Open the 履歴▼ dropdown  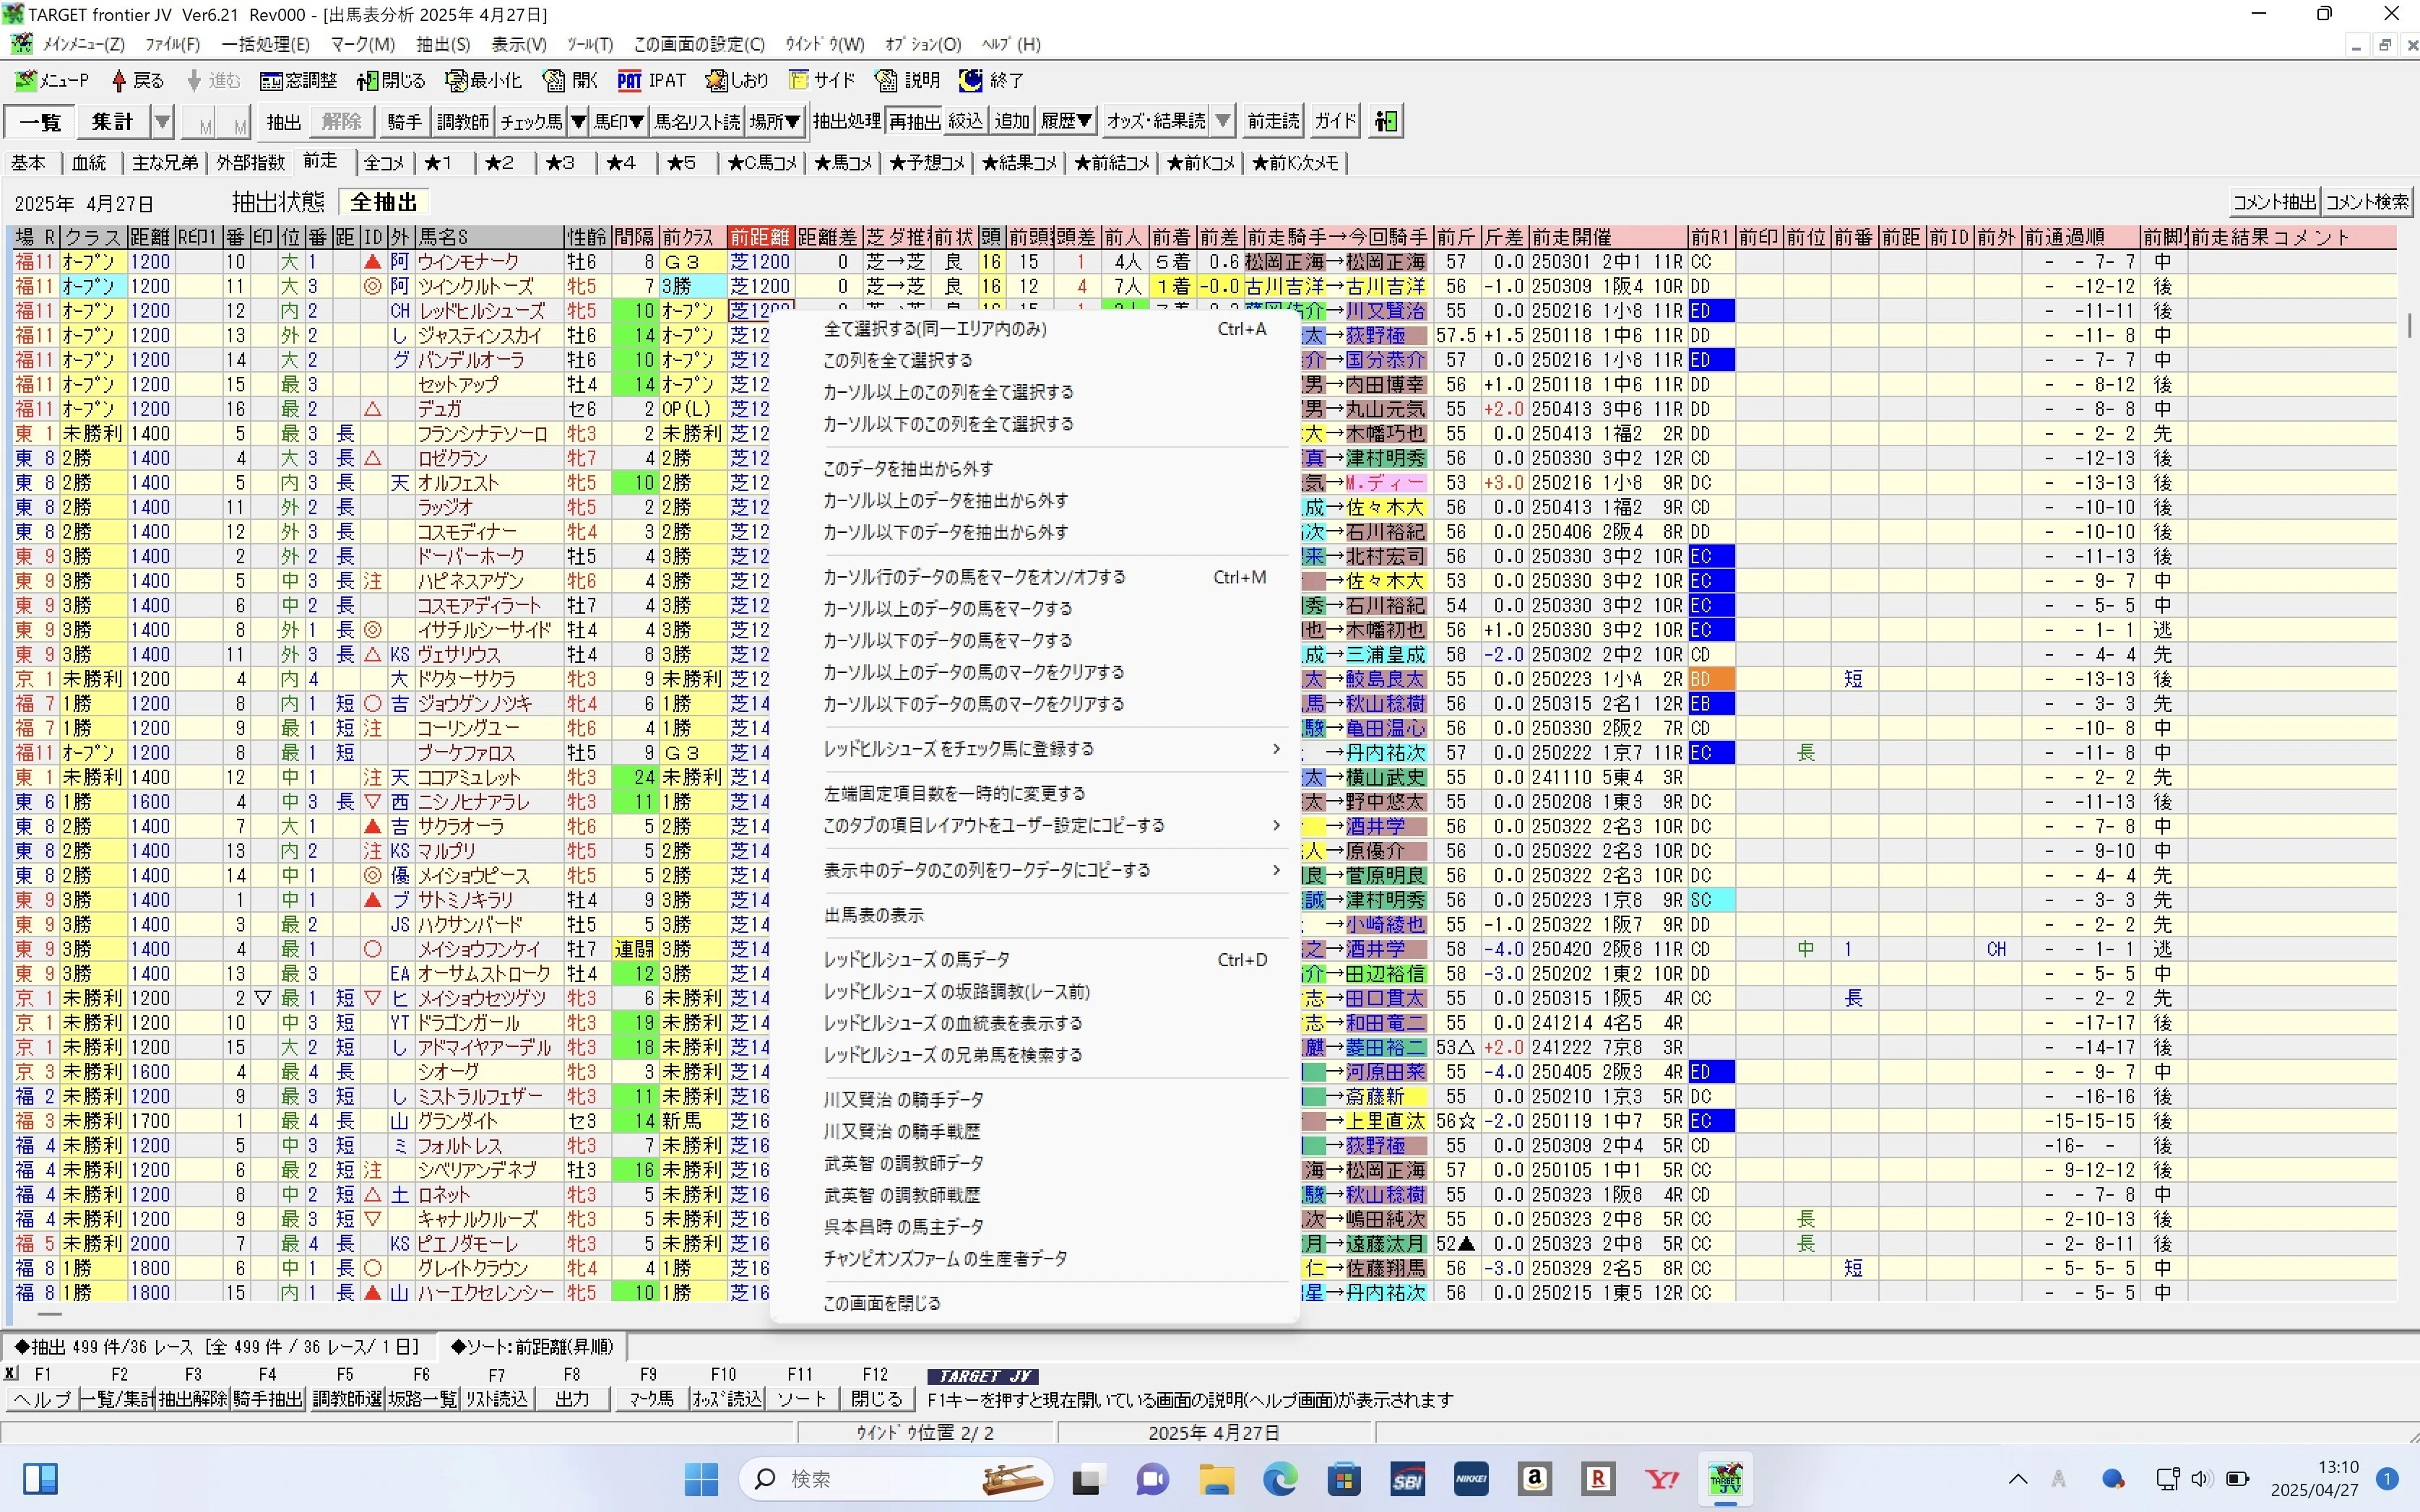pyautogui.click(x=1066, y=121)
